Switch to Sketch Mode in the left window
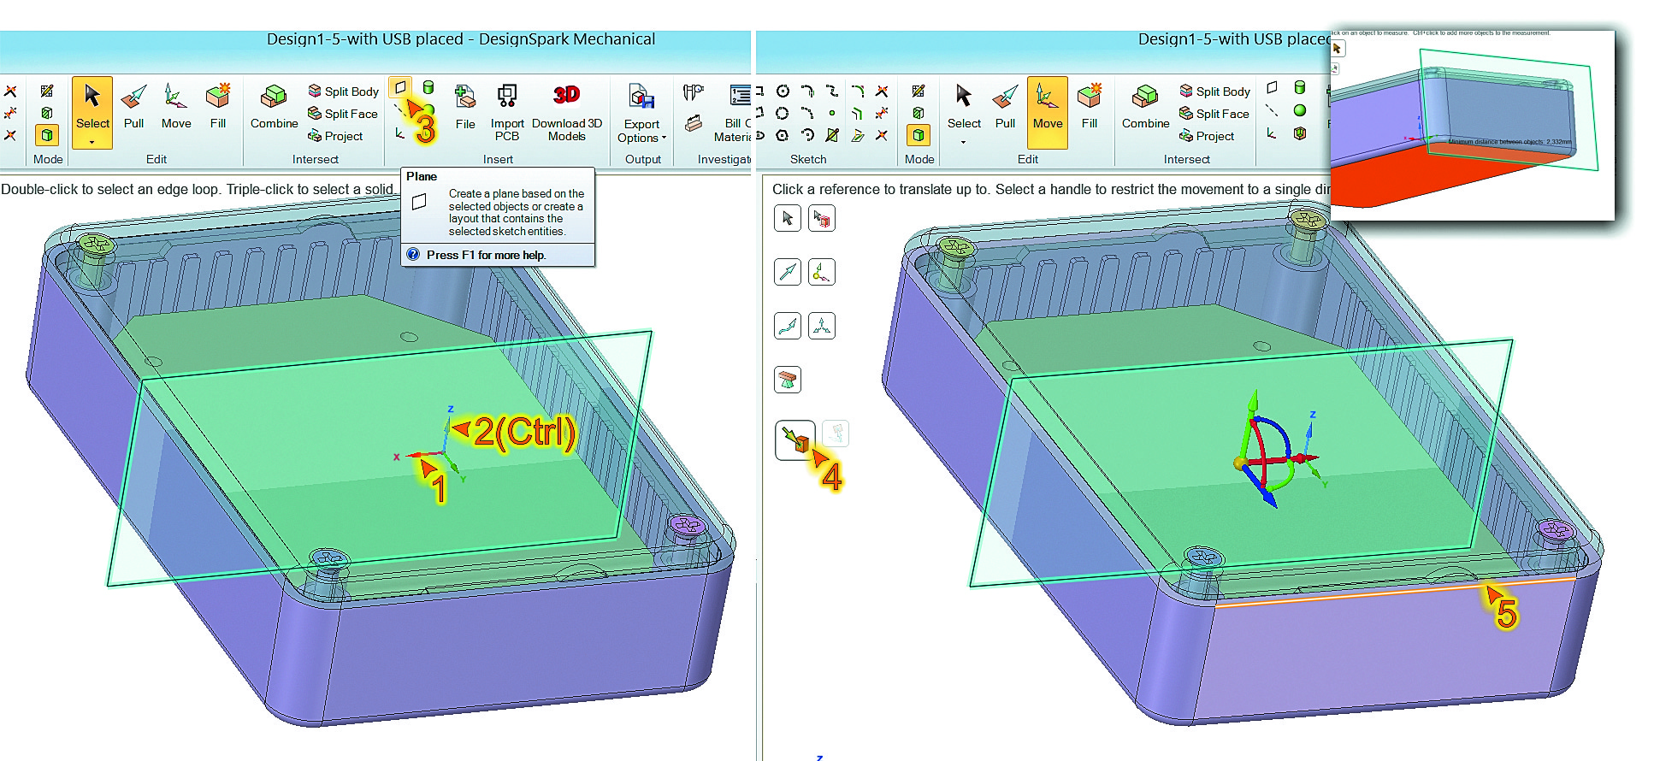Image resolution: width=1654 pixels, height=761 pixels. [x=47, y=91]
